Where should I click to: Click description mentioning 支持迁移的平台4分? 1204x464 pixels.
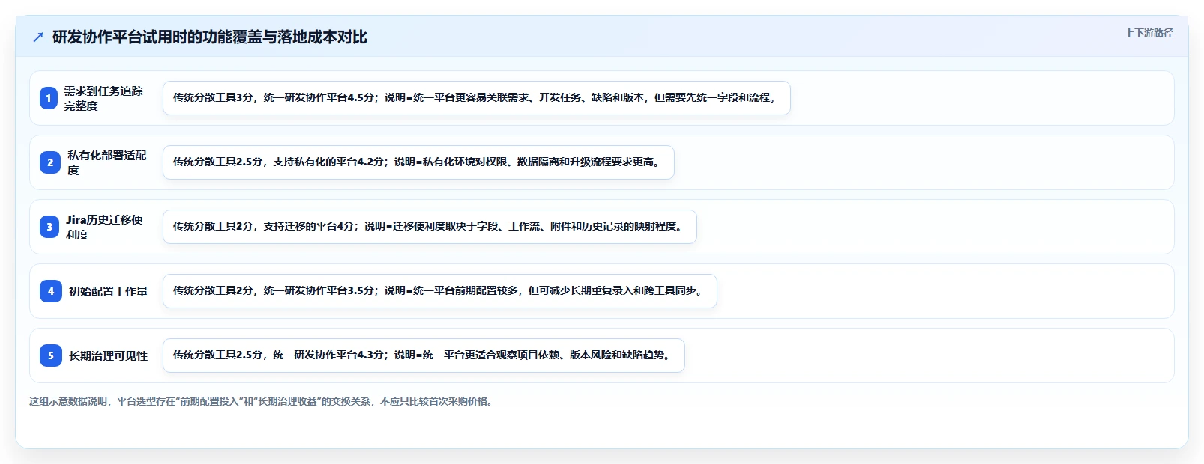430,227
